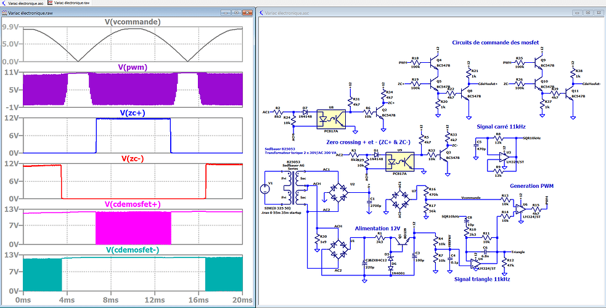
Task: Select the U8 PC817A optocoupler symbol
Action: point(331,119)
